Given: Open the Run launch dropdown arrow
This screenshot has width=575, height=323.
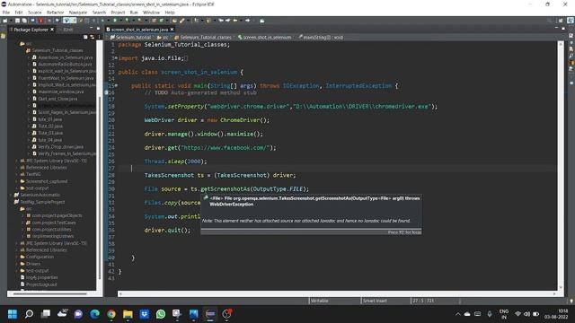Looking at the screenshot, I should 120,21.
